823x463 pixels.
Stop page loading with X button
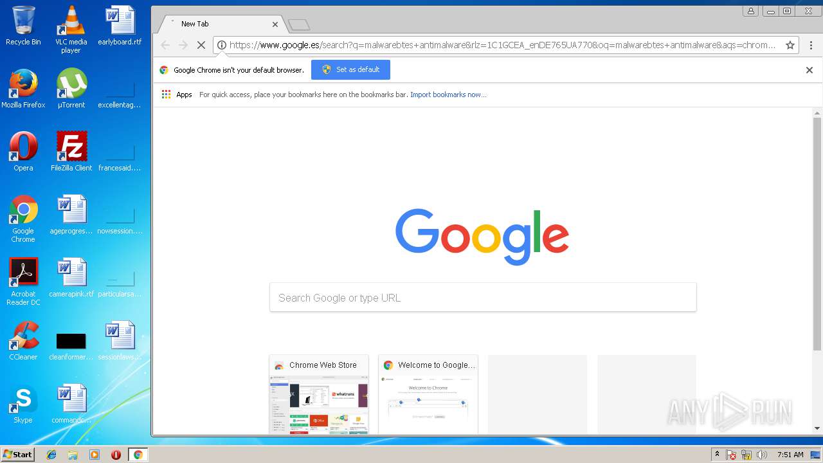pos(201,45)
